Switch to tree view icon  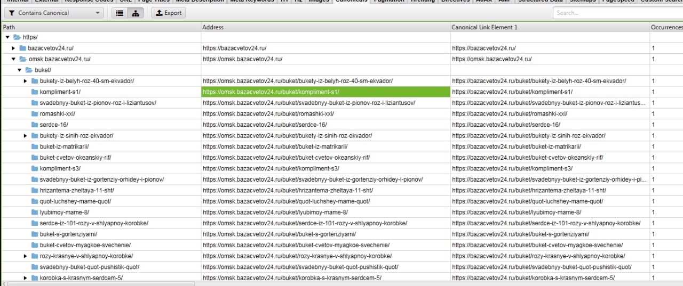point(136,13)
